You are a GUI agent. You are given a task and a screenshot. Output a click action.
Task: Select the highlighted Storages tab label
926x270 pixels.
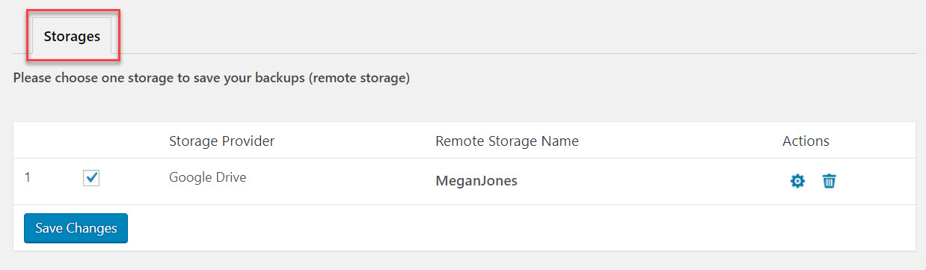(72, 36)
